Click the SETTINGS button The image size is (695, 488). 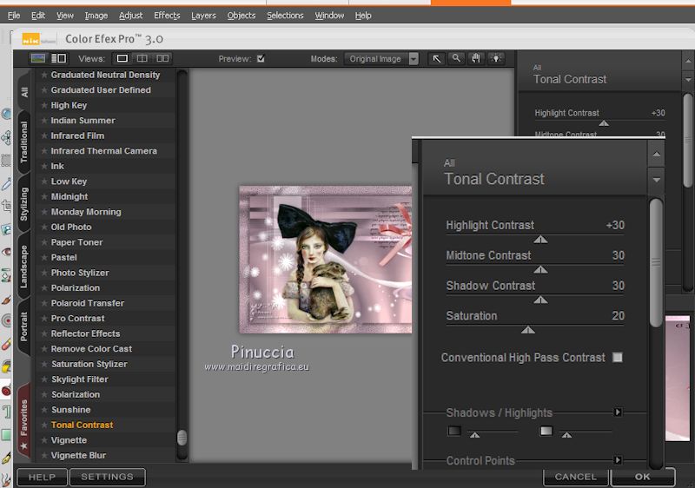107,477
